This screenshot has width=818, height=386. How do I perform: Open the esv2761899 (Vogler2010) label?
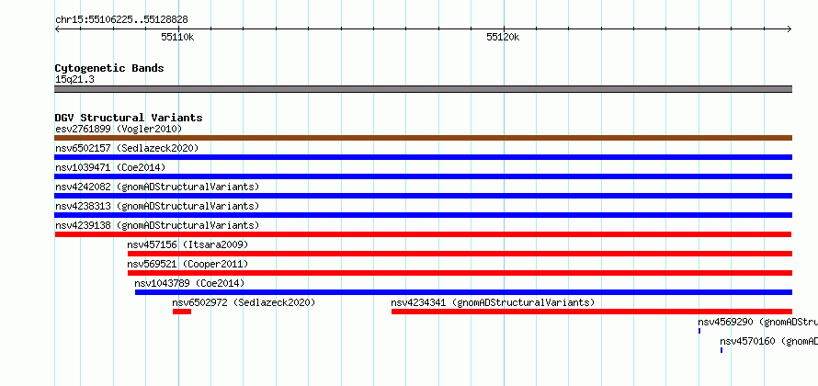pyautogui.click(x=119, y=129)
